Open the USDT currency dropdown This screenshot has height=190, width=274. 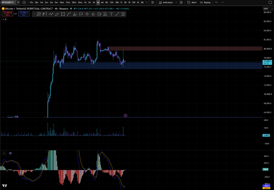click(x=268, y=9)
